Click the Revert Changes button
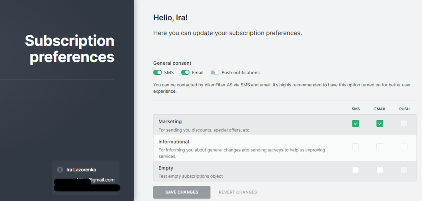Viewport: 422px width, 201px height. 238,192
